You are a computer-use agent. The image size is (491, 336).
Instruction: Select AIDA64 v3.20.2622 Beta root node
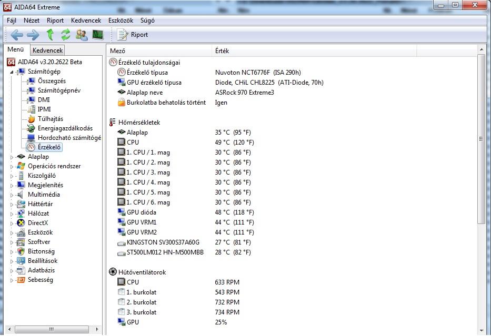click(49, 62)
